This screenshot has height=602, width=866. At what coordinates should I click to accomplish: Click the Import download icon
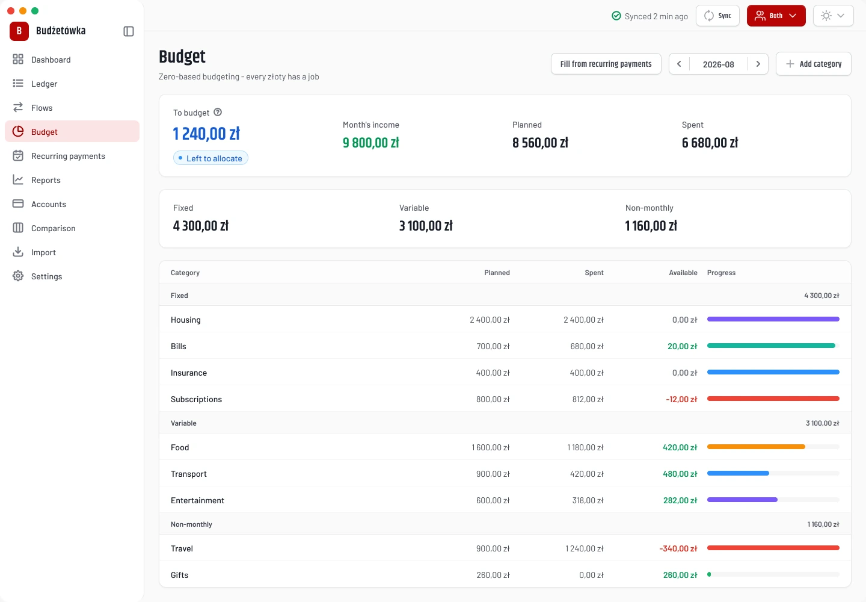point(18,252)
